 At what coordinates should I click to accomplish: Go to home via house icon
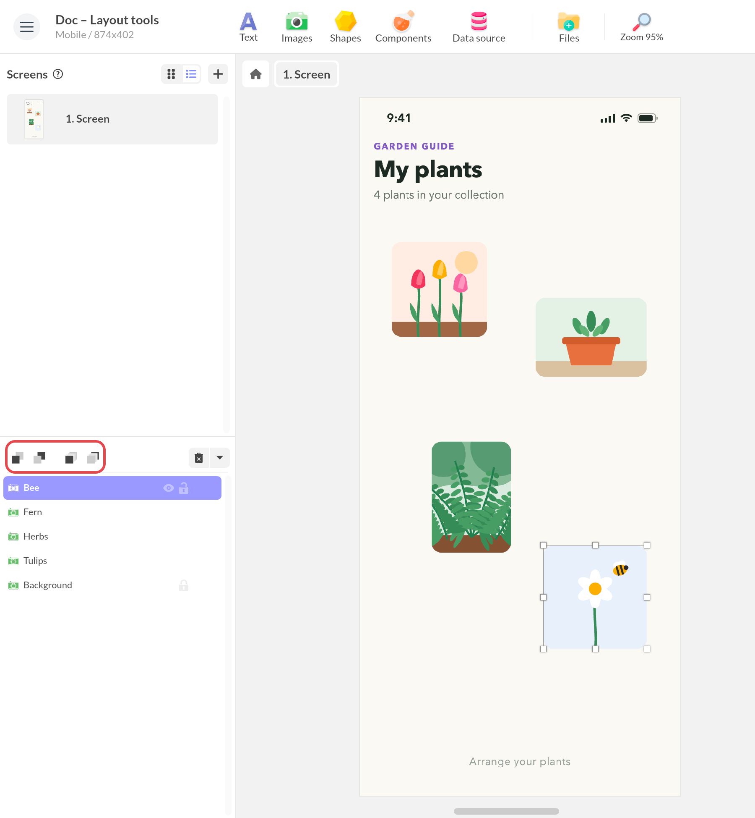point(256,74)
